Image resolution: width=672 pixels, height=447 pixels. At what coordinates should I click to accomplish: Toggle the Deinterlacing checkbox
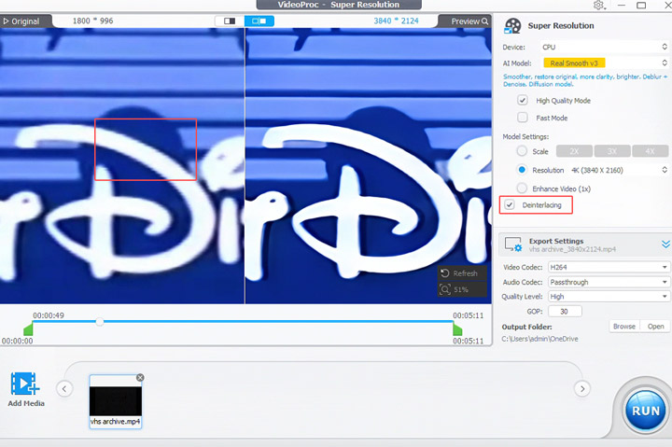pos(510,205)
